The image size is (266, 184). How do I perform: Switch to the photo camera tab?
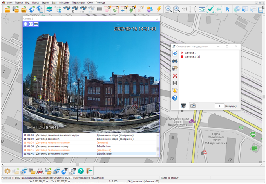(193, 106)
